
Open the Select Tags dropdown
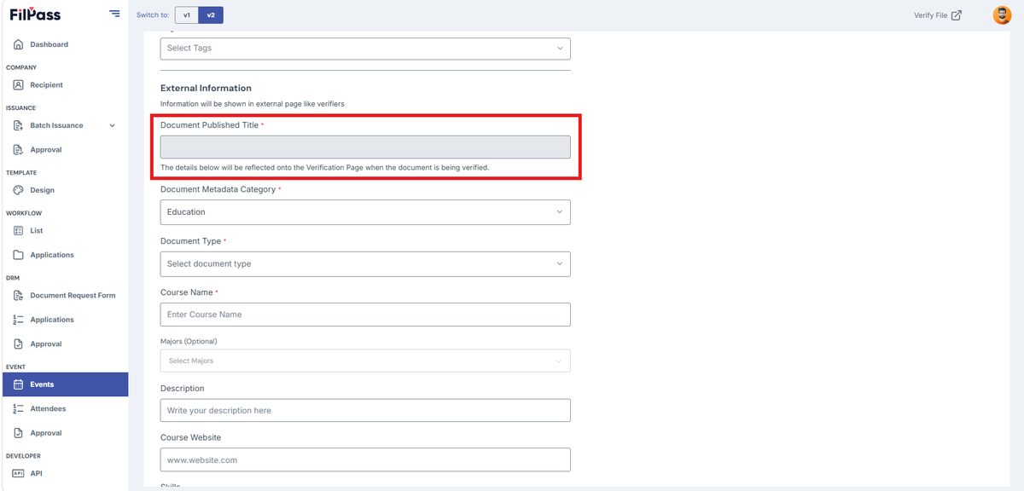365,48
